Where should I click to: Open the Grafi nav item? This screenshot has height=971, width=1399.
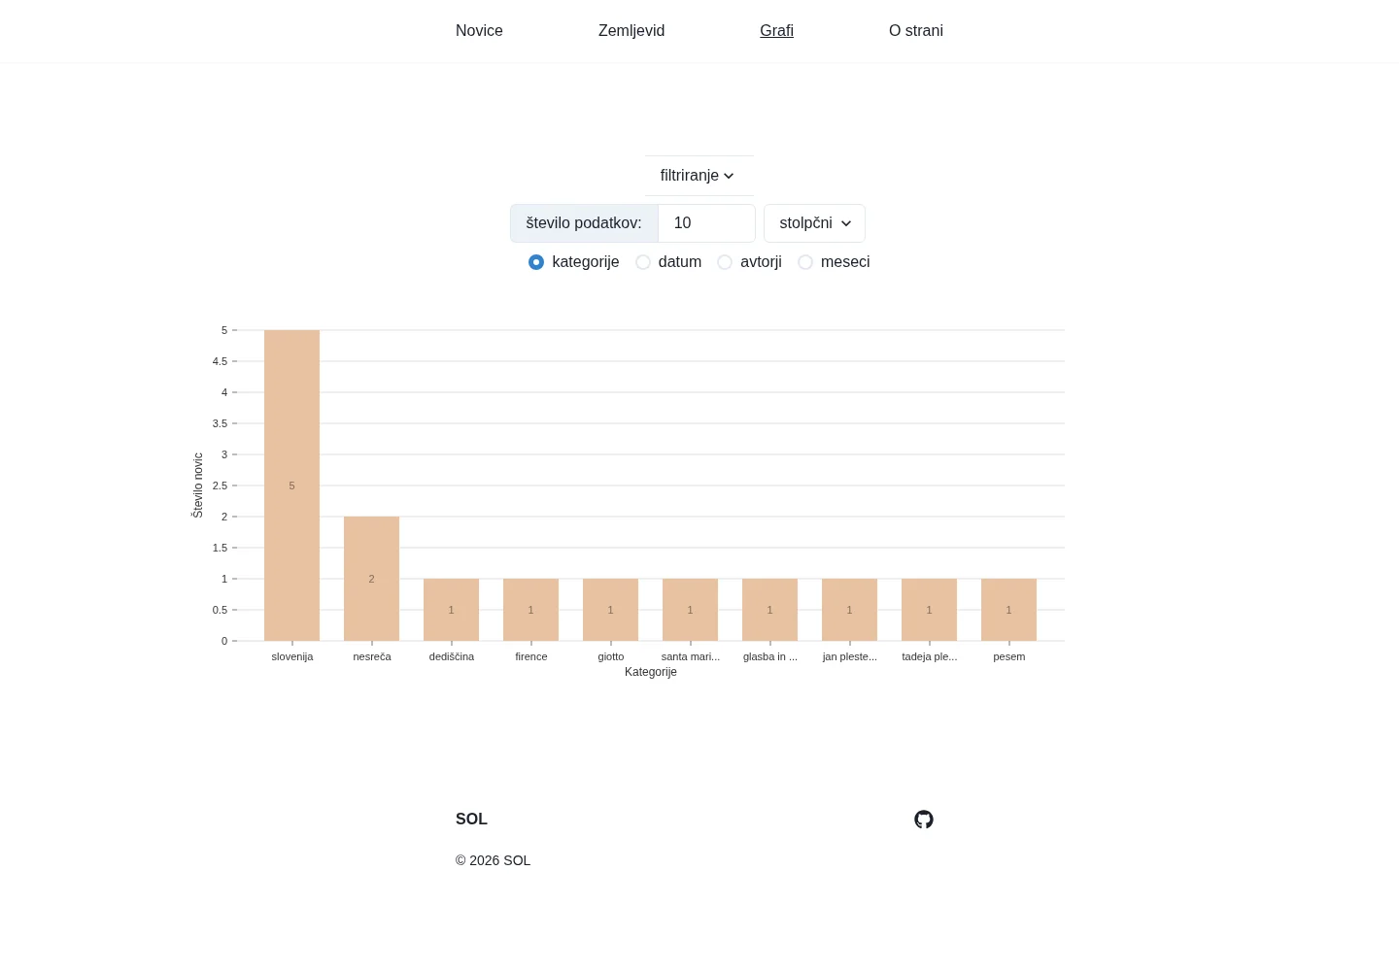[776, 31]
